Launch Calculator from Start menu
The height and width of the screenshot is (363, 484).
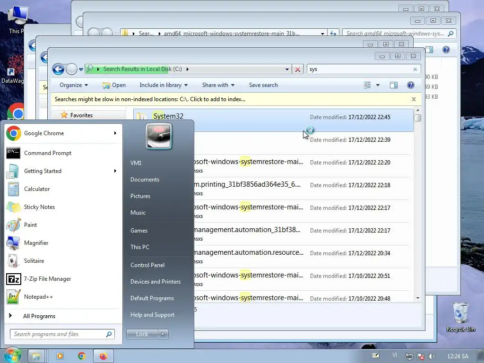click(63, 189)
